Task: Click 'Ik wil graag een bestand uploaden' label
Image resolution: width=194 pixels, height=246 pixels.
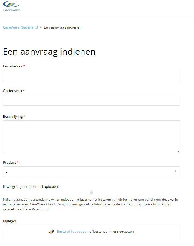Action: click(31, 187)
